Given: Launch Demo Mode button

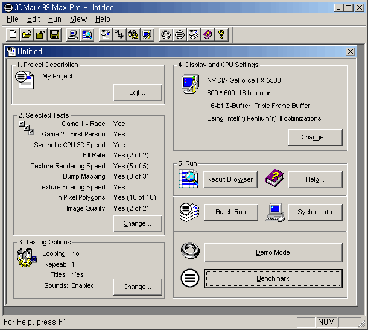Looking at the screenshot, I should [x=273, y=252].
